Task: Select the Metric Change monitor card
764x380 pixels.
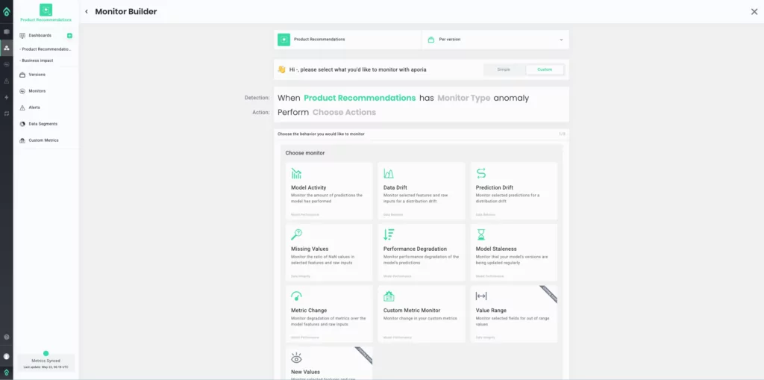Action: tap(329, 314)
